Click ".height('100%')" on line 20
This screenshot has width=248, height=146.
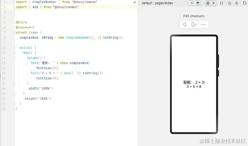click(x=37, y=99)
